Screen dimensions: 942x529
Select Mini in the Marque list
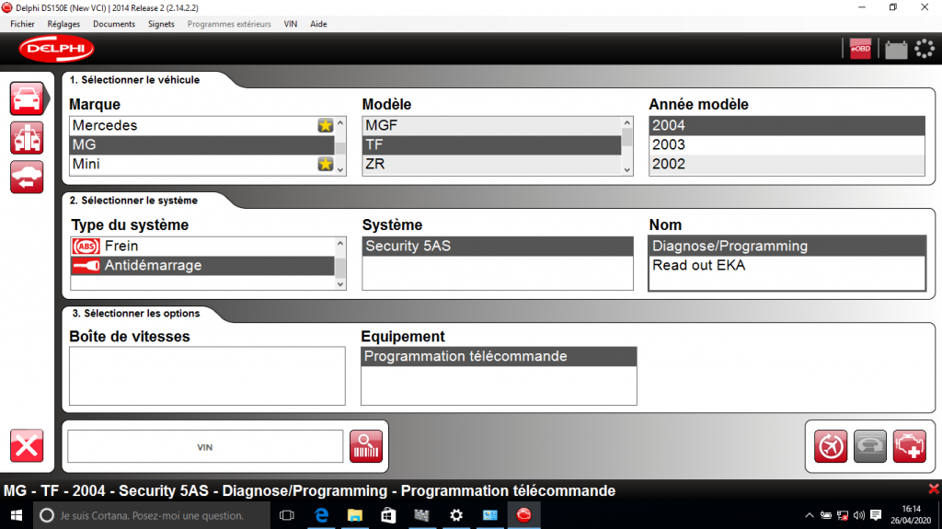point(202,164)
